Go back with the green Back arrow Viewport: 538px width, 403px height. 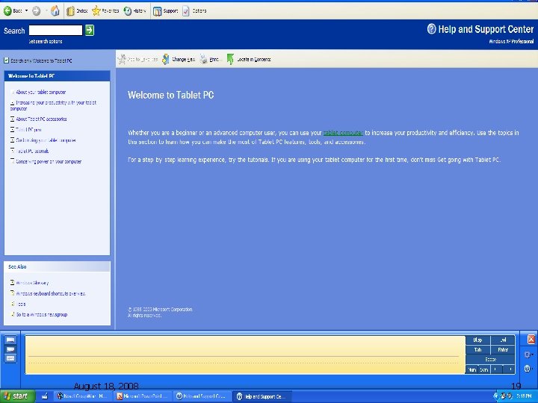tap(13, 11)
